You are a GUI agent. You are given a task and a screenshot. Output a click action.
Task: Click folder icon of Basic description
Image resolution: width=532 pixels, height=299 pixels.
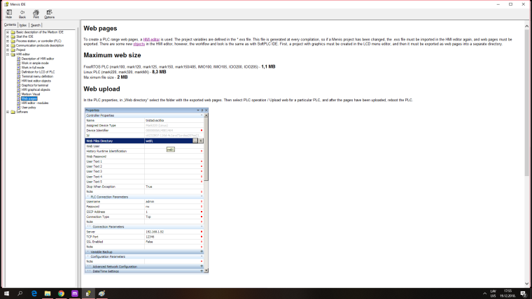13,32
